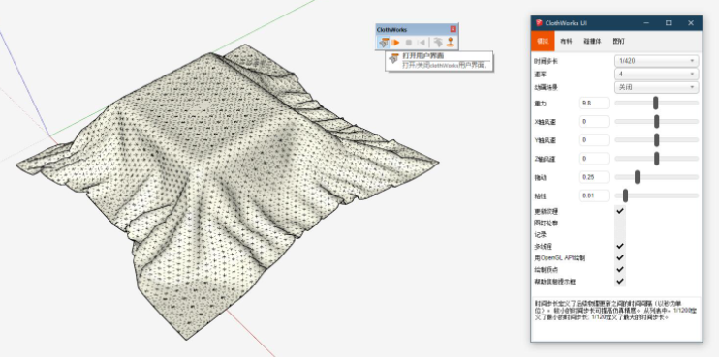Image resolution: width=719 pixels, height=360 pixels.
Task: Click the gray reset simulation arrow
Action: (422, 43)
